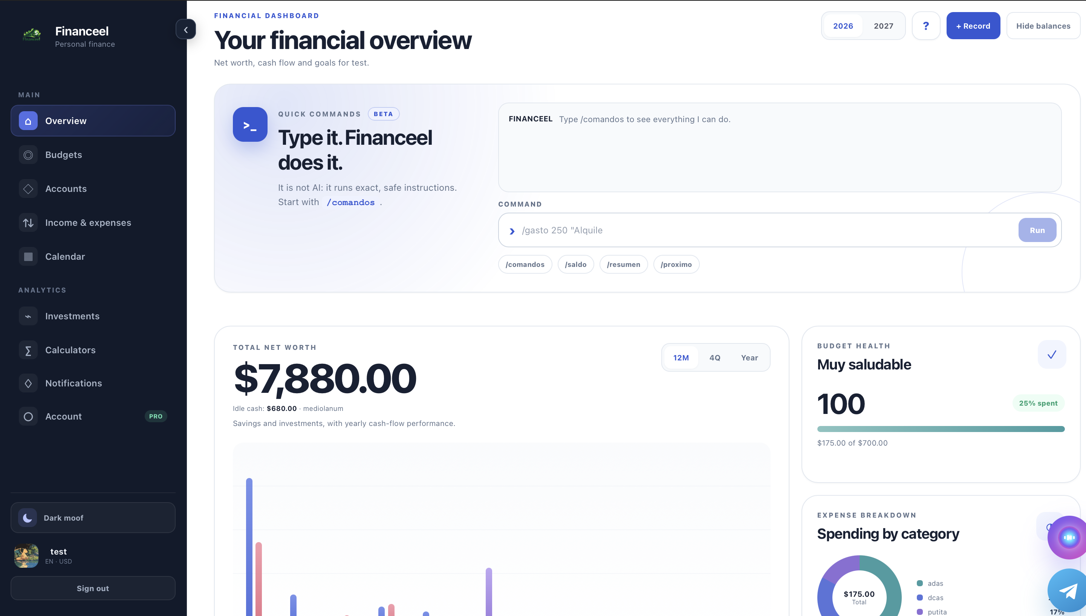Click the Sign out button
Image resolution: width=1086 pixels, height=616 pixels.
click(93, 588)
